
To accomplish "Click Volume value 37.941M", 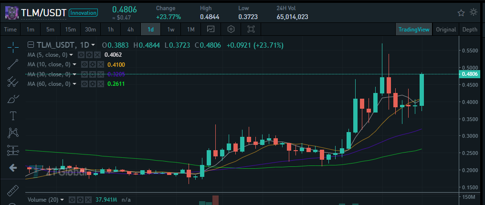I will point(106,200).
